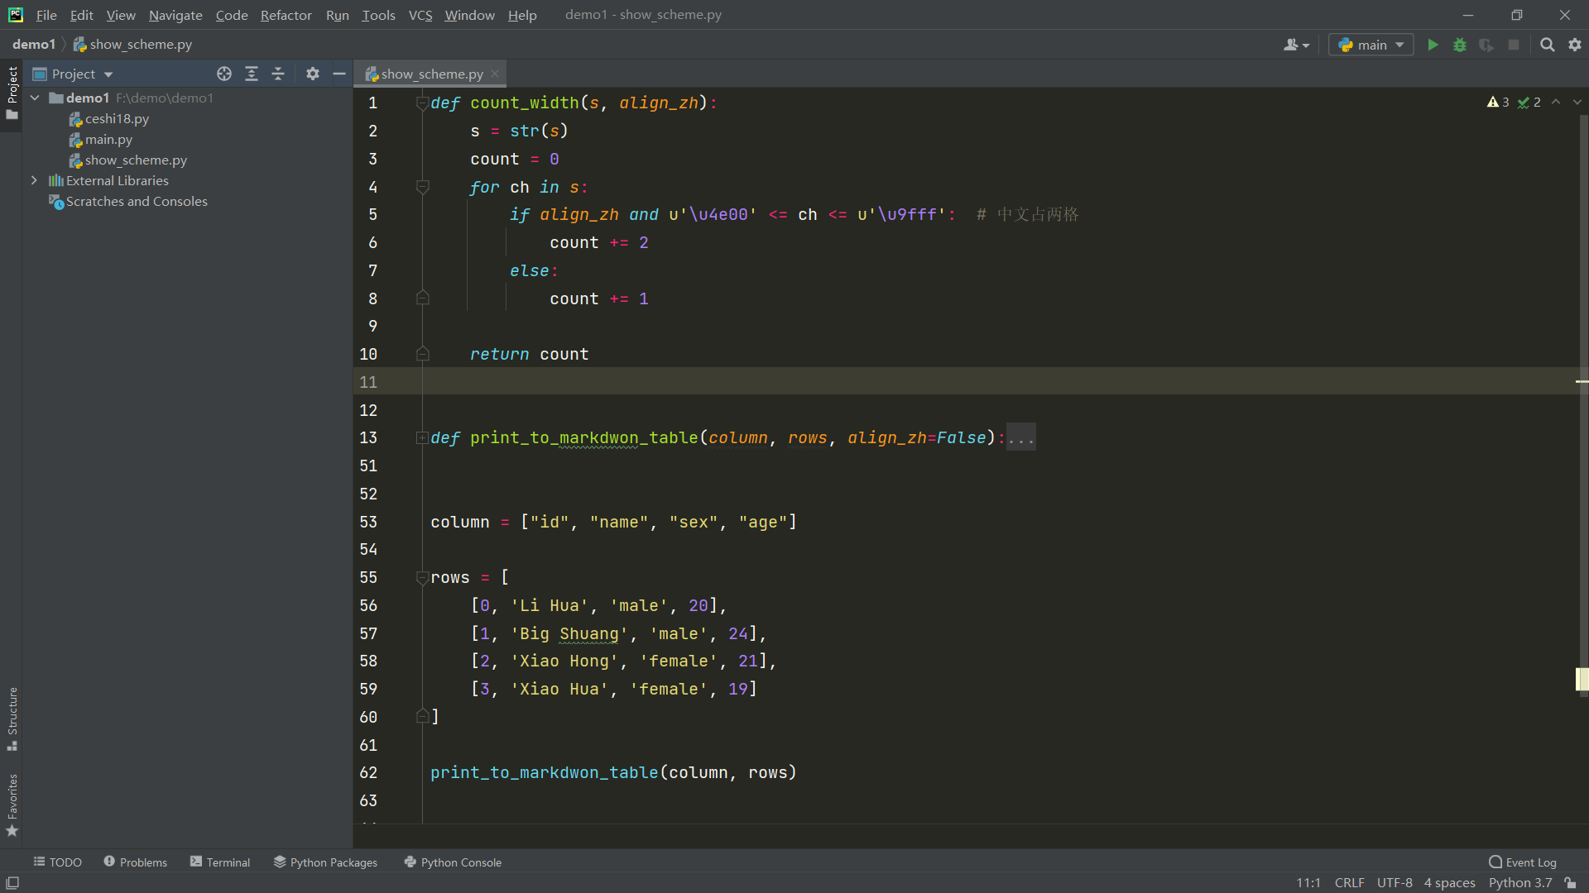This screenshot has width=1589, height=893.
Task: Open the main run configuration dropdown
Action: click(1371, 45)
